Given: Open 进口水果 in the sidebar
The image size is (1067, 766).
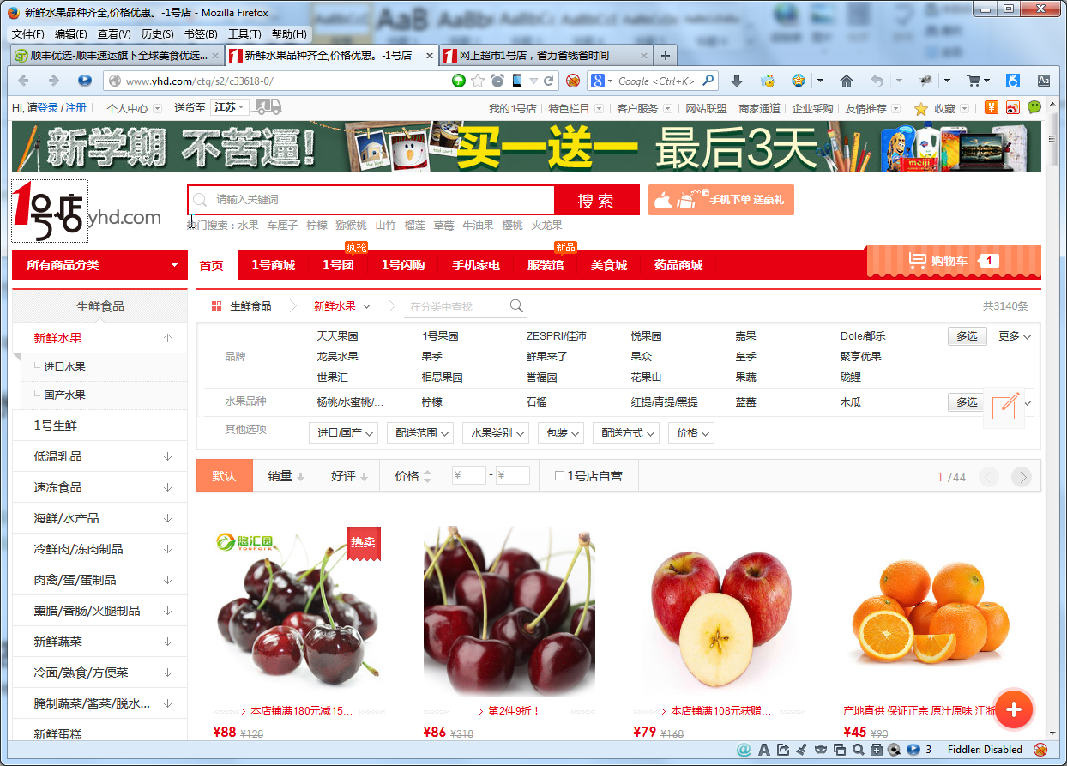Looking at the screenshot, I should (65, 367).
